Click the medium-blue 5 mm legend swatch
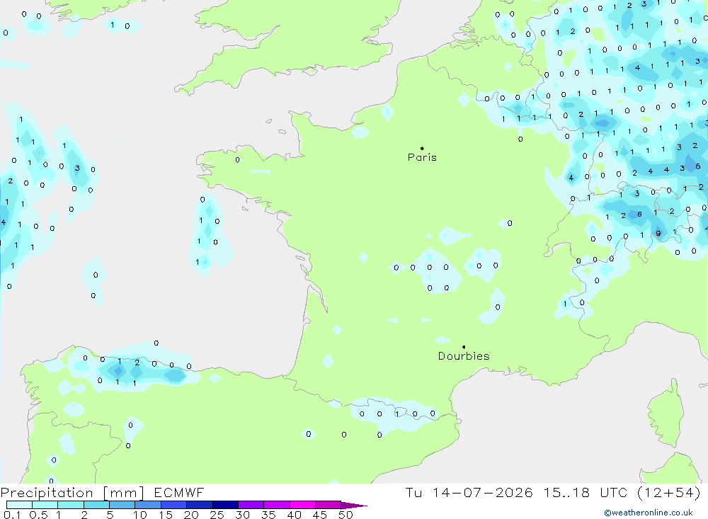This screenshot has width=708, height=519. point(122,505)
